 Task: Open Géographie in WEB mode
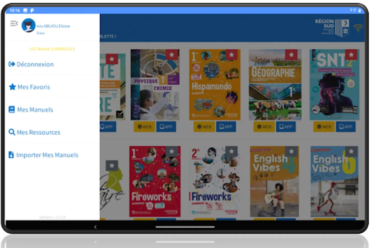(x=264, y=126)
